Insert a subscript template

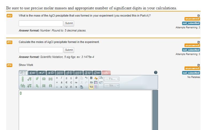coord(37,86)
